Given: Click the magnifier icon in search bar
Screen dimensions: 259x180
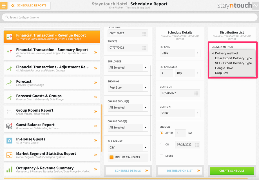Looking at the screenshot, I should pyautogui.click(x=7, y=17).
